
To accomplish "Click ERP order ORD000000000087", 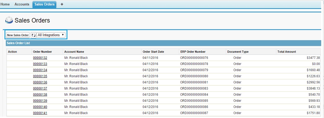I will [x=194, y=113].
